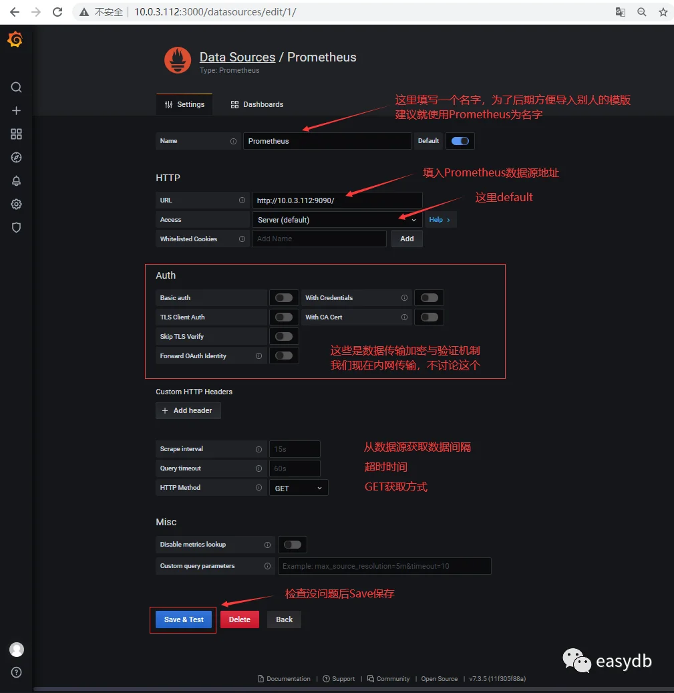
Task: Click info icon next to Query timeout
Action: tap(259, 468)
